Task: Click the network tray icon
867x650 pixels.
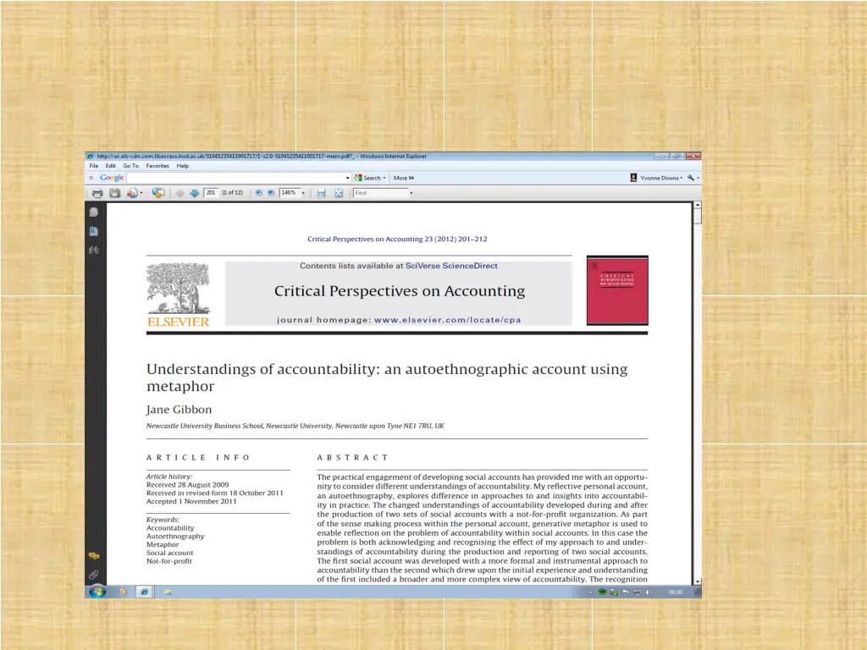Action: 637,592
